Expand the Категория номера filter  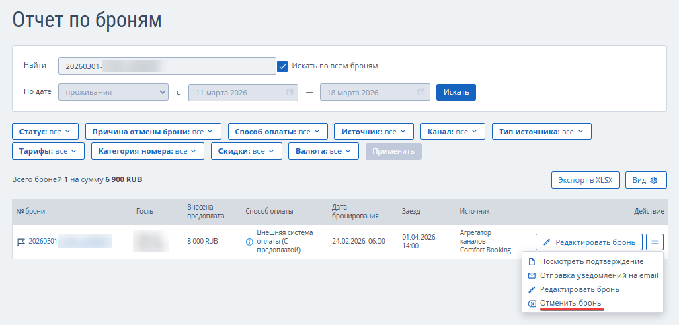click(148, 152)
